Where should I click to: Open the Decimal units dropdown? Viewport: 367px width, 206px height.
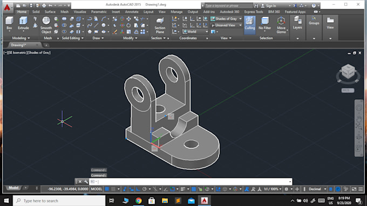point(317,189)
